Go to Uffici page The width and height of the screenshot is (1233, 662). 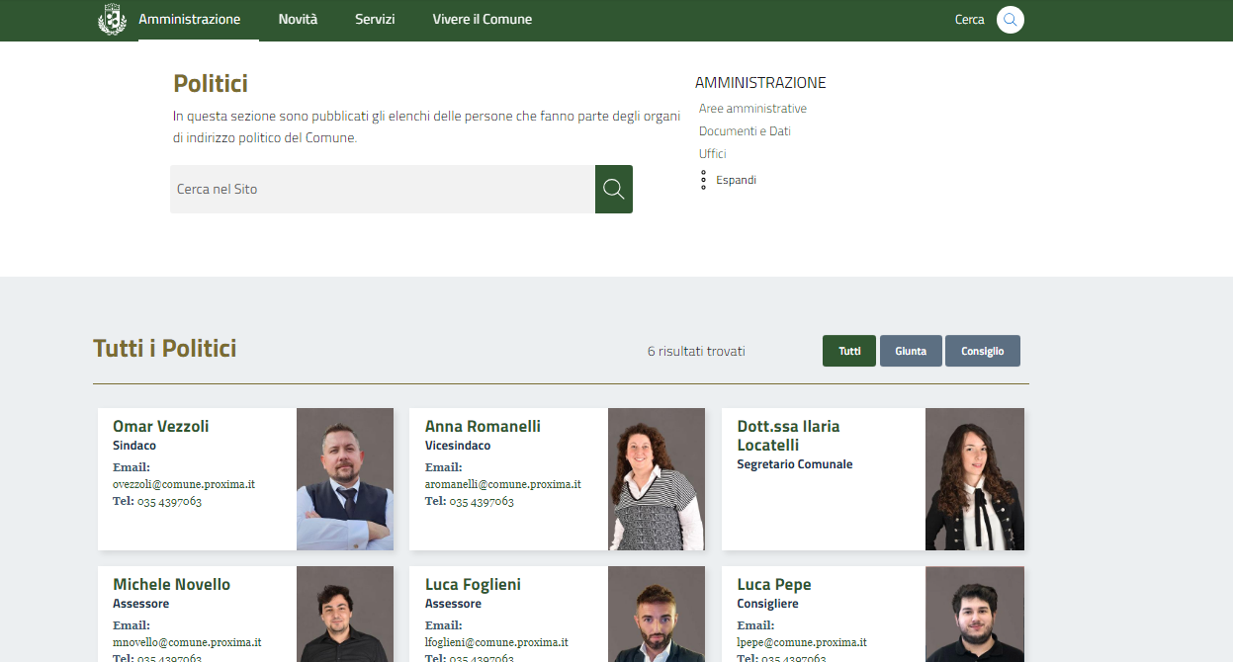tap(712, 154)
